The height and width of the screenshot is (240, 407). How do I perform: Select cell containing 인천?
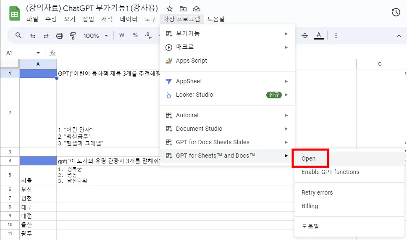tap(38, 198)
